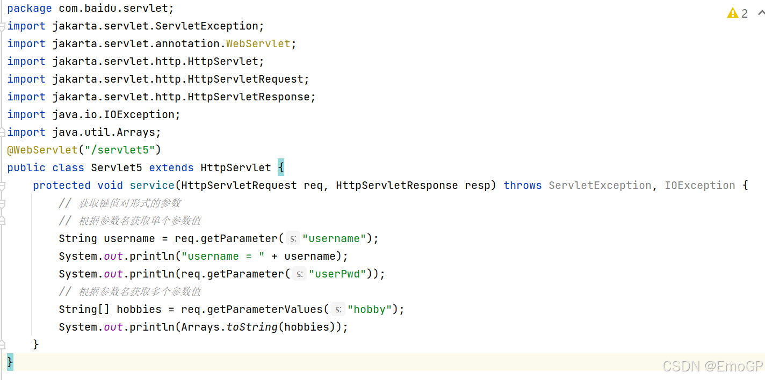This screenshot has height=380, width=765.
Task: Click the "username = " string literal
Action: coord(223,256)
